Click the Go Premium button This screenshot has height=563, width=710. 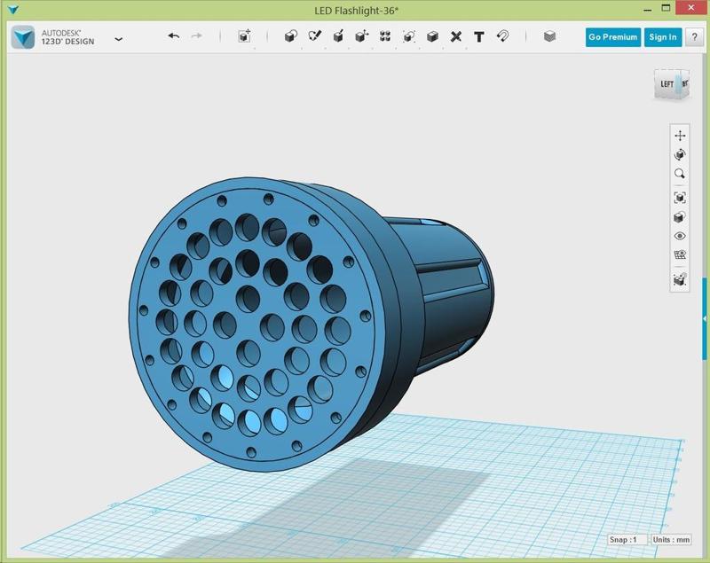[x=612, y=37]
